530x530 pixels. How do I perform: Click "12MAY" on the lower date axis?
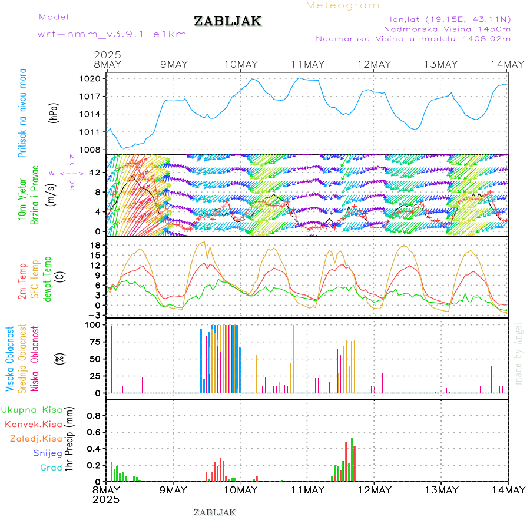375,490
